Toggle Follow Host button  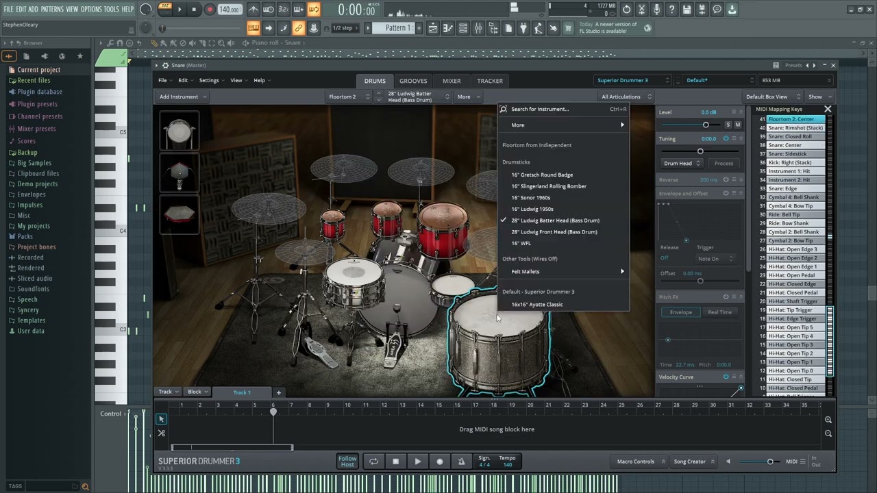click(x=347, y=462)
